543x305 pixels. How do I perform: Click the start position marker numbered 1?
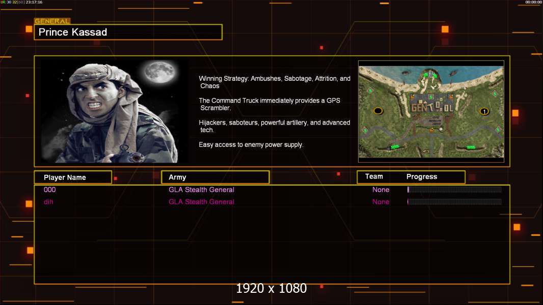(484, 111)
